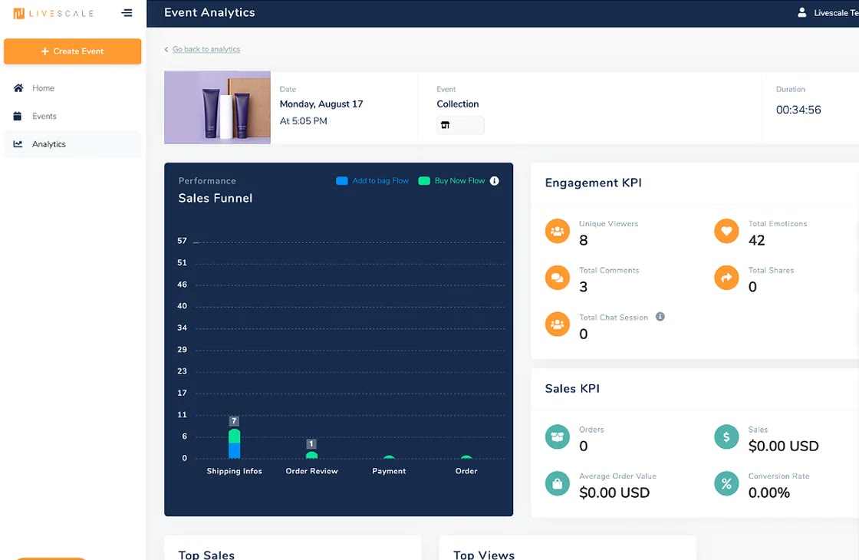Click the Payment label in funnel
The width and height of the screenshot is (859, 560).
(x=389, y=471)
